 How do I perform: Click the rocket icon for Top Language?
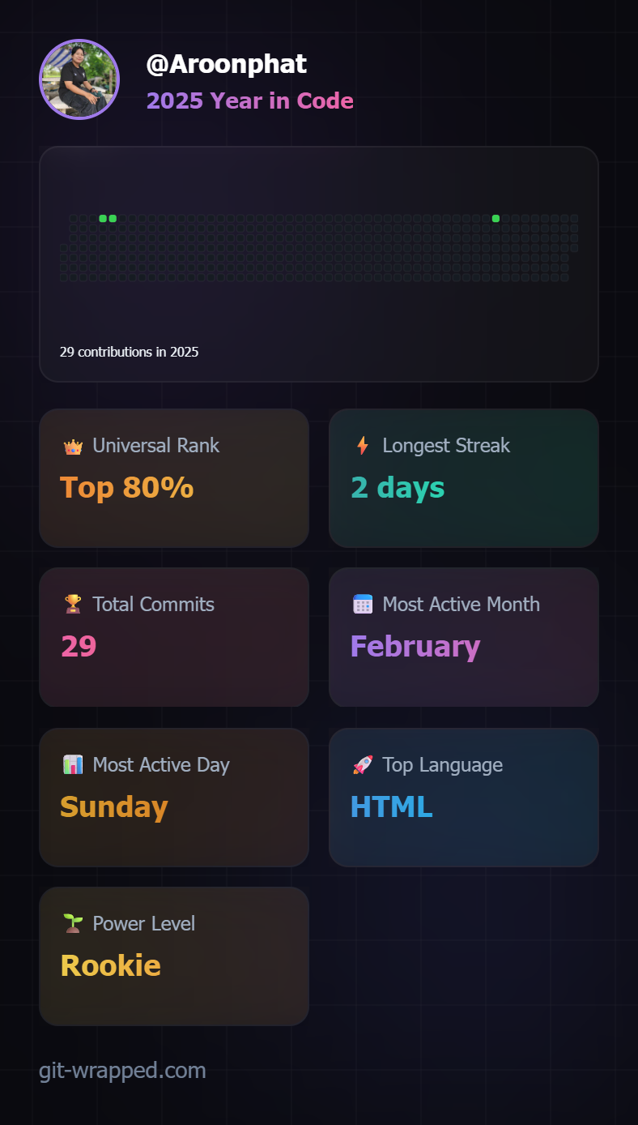[x=363, y=764]
